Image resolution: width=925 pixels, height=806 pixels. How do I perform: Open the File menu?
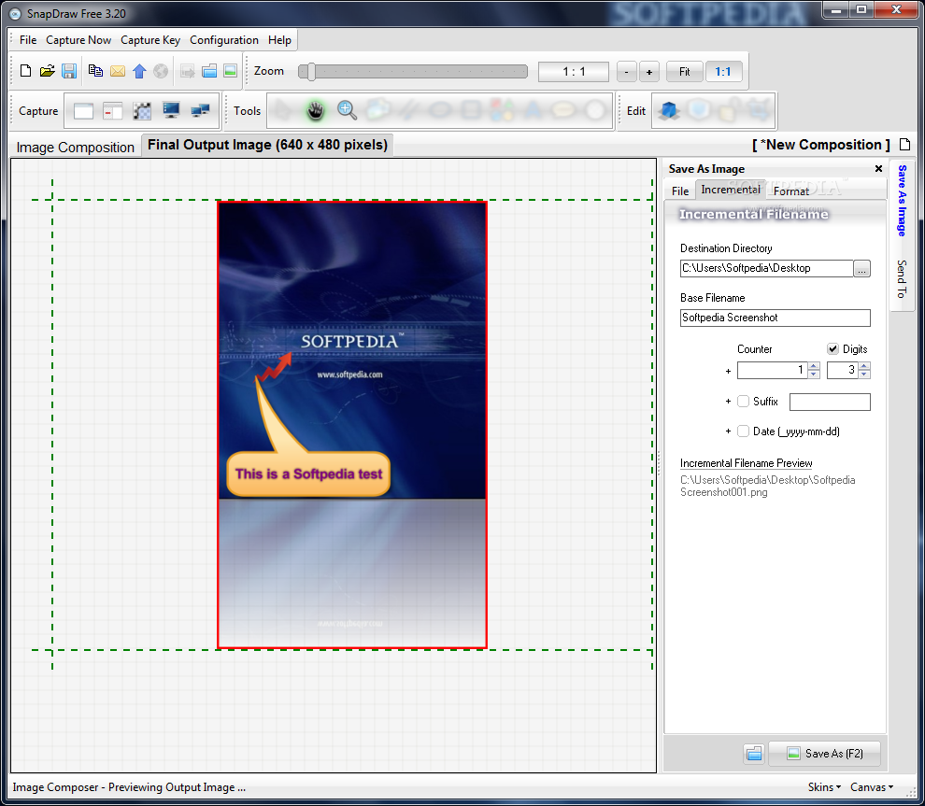(x=28, y=40)
